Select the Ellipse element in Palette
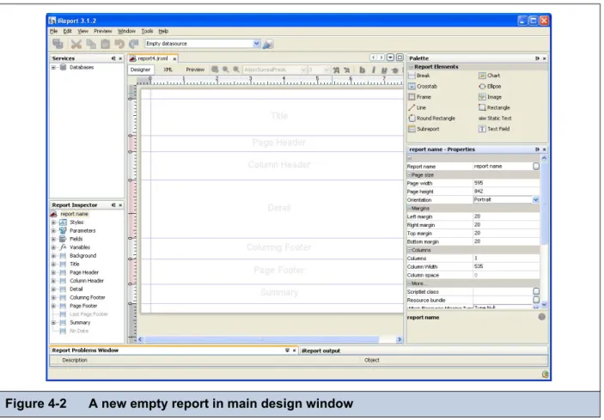 (x=490, y=86)
